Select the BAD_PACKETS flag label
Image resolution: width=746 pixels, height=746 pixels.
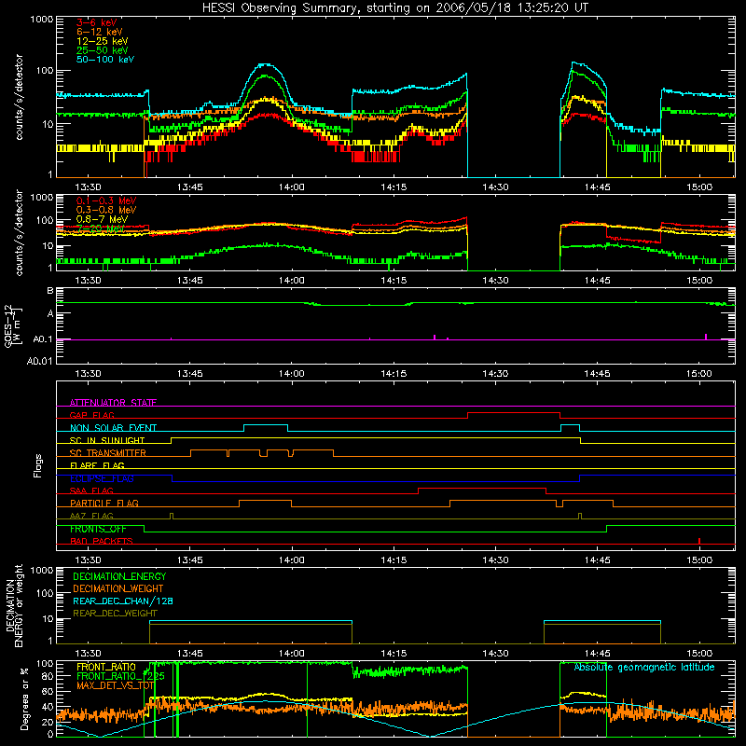click(102, 541)
